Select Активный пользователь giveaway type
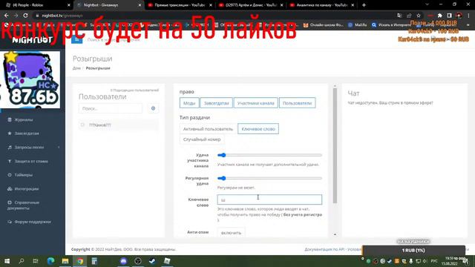Viewport: 475px width, 267px height. point(208,129)
